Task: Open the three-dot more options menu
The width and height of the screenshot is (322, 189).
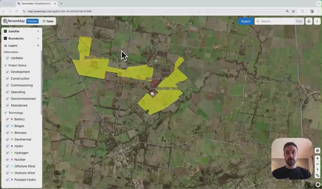Action: (317, 21)
